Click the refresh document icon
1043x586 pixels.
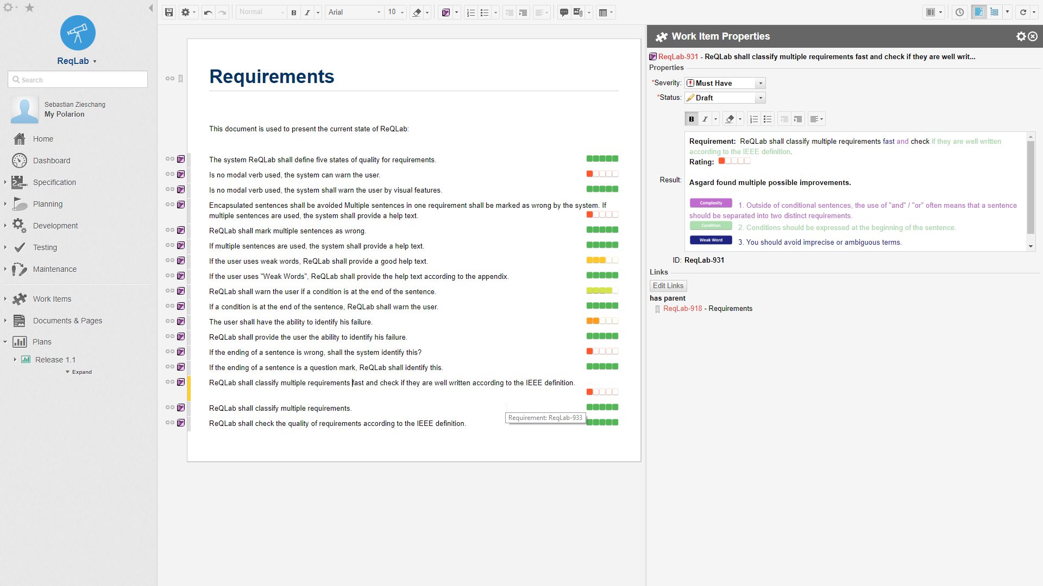[1023, 12]
